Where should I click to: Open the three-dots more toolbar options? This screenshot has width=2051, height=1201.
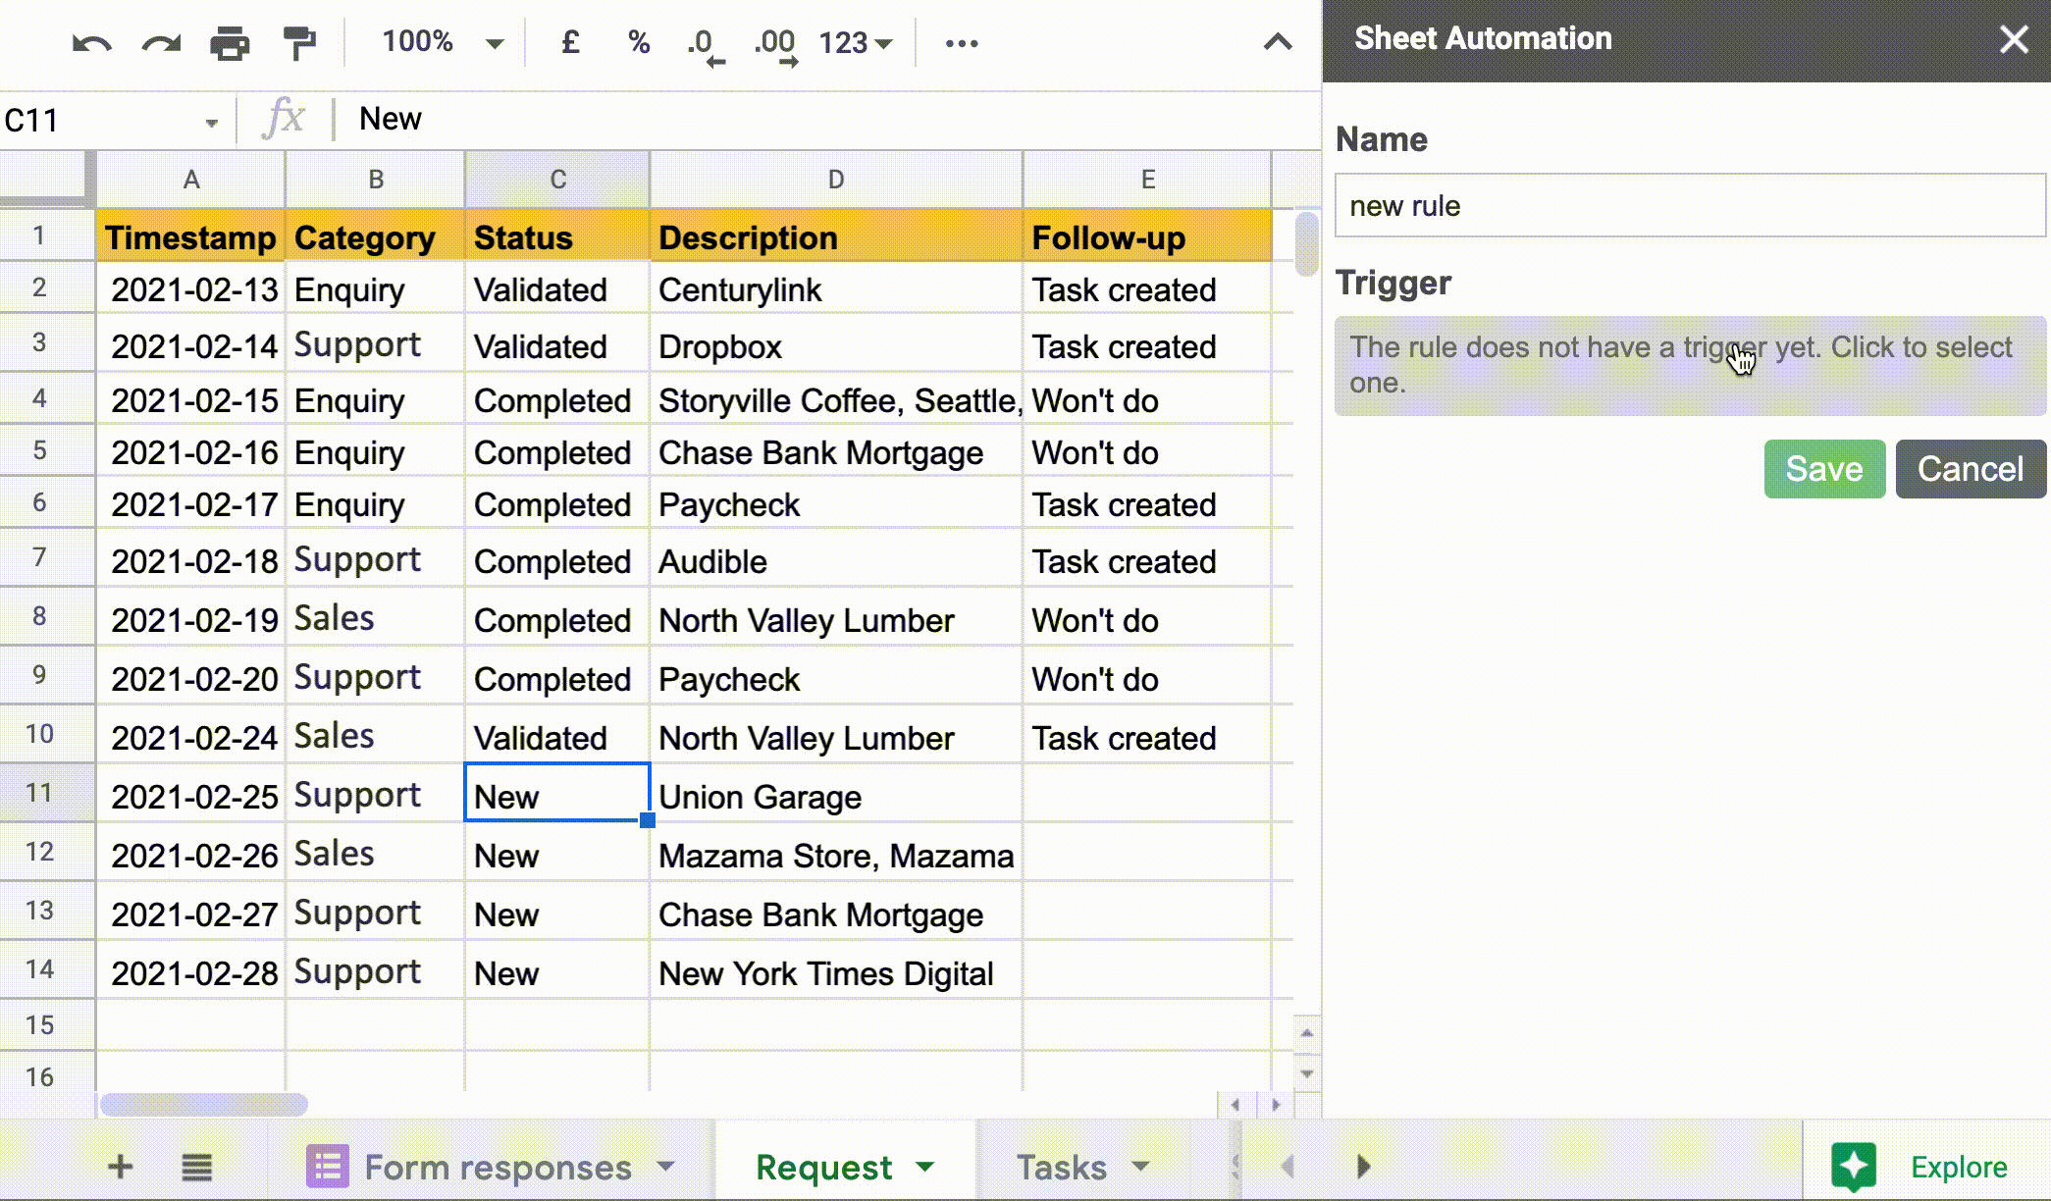[961, 43]
